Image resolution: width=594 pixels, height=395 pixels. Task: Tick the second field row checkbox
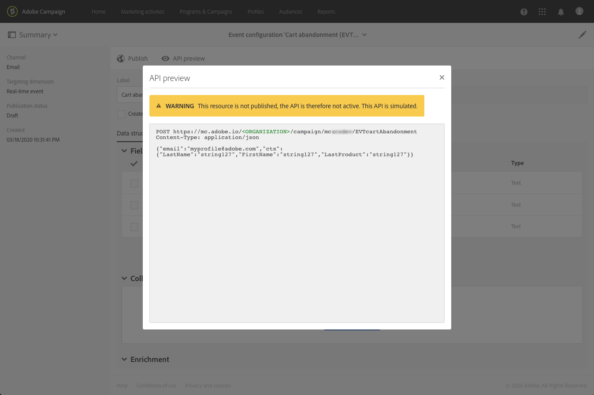pos(134,205)
